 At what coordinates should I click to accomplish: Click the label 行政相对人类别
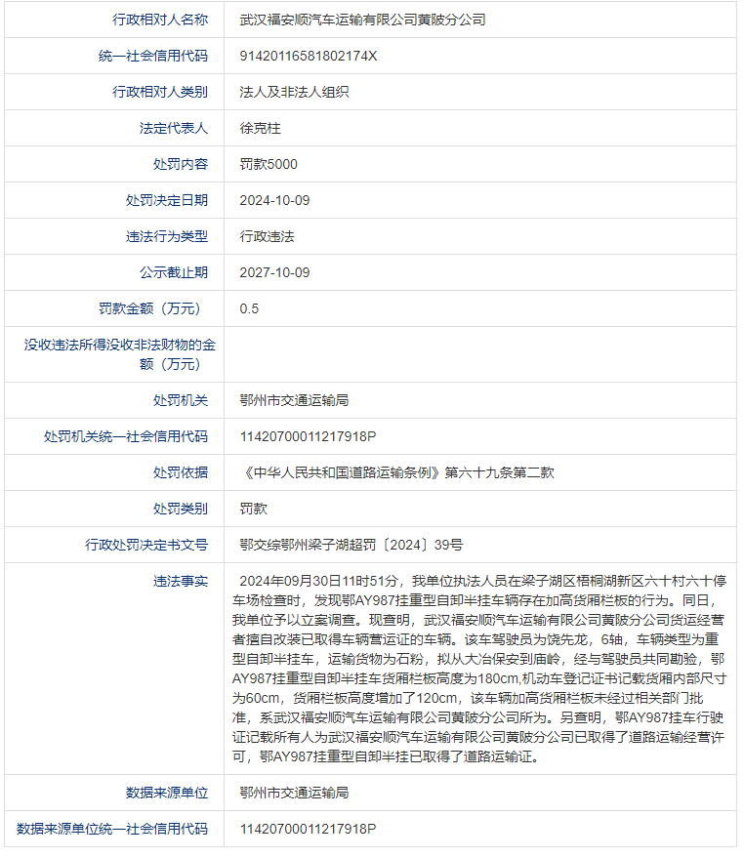(x=159, y=92)
